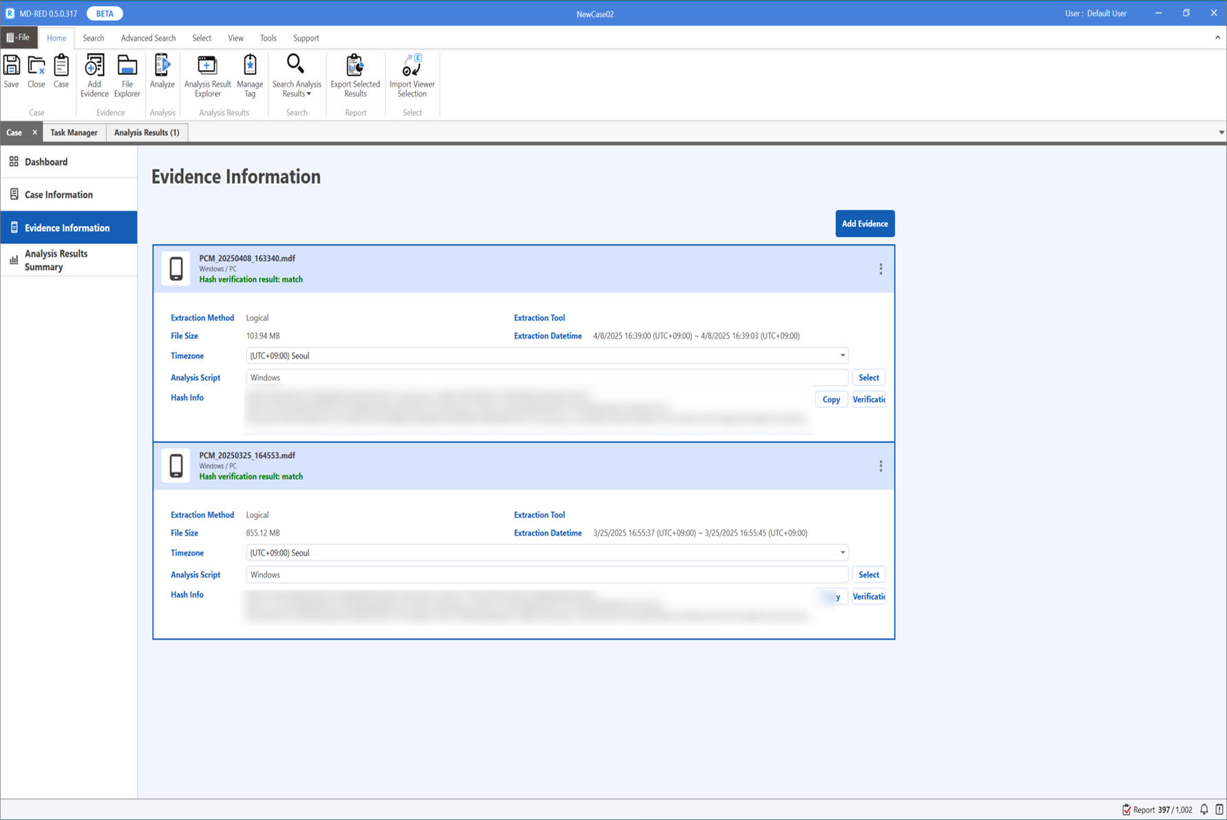The height and width of the screenshot is (820, 1227).
Task: Click Select for PCM_20250325_164553.mdf script
Action: pyautogui.click(x=869, y=575)
